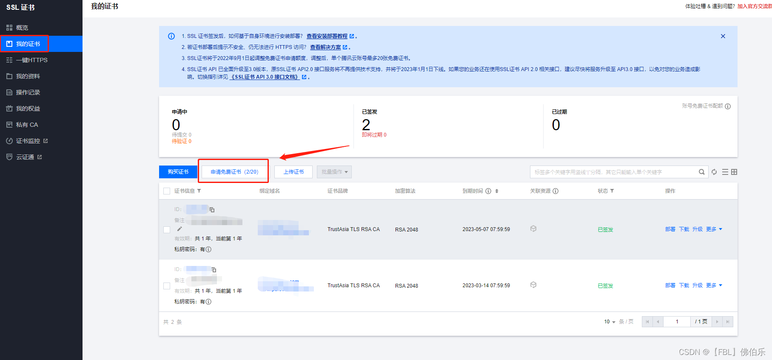Toggle the select-all header checkbox
Screen dimensions: 772x360
167,191
